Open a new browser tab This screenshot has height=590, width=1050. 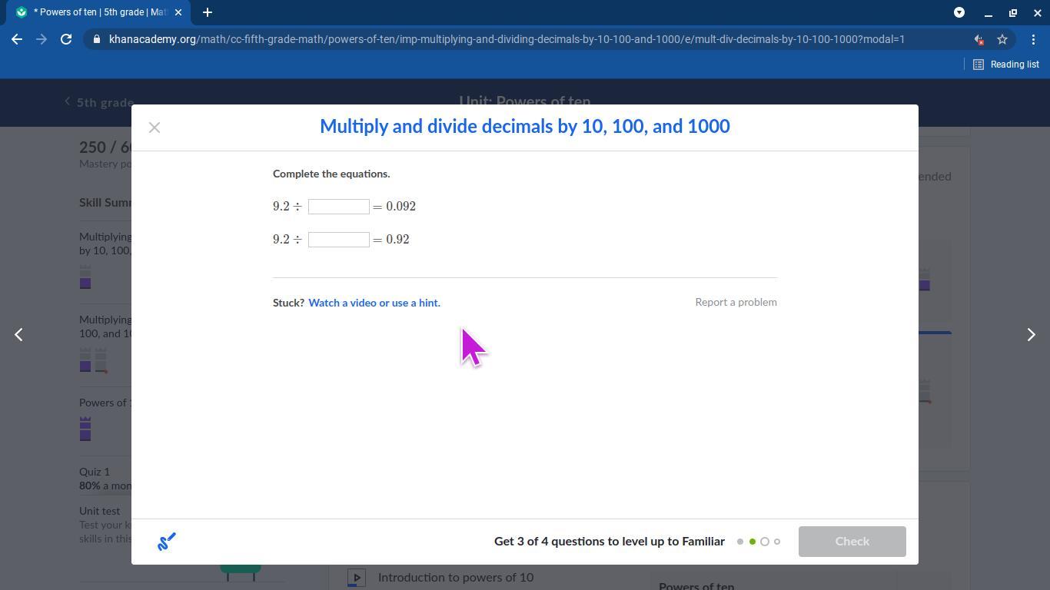(208, 12)
